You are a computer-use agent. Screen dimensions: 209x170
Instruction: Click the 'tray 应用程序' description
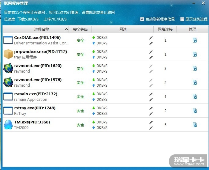25,57
